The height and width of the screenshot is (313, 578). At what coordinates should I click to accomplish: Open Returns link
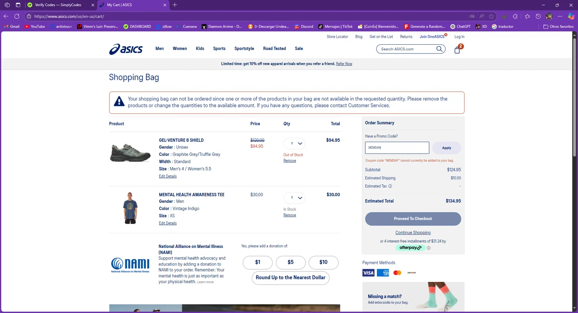pos(406,37)
